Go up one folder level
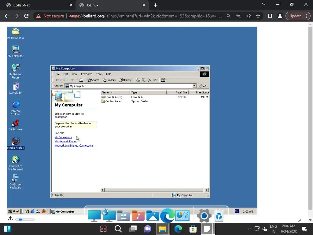This screenshot has width=313, height=235. click(81, 80)
